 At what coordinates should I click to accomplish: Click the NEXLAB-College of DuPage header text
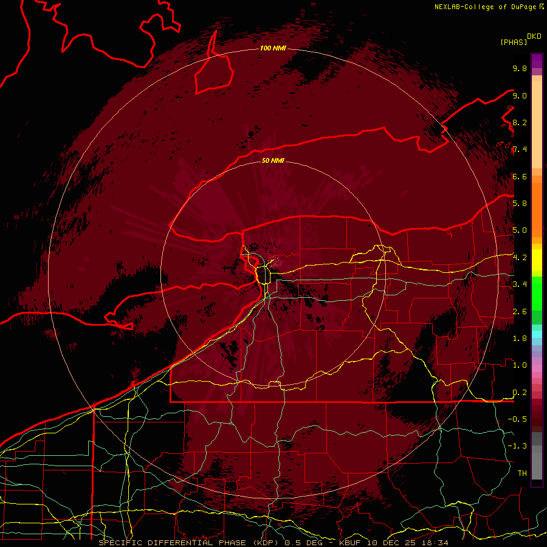[x=486, y=7]
